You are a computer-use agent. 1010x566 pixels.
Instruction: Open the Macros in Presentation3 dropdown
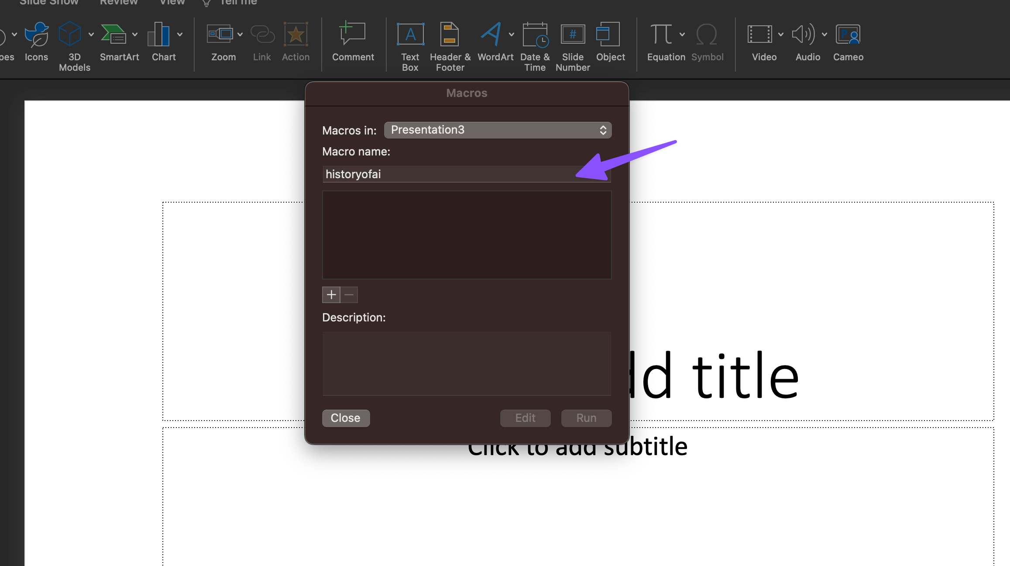click(498, 130)
